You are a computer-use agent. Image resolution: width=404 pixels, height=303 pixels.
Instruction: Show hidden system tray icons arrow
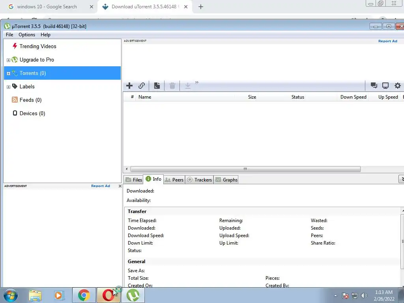[x=335, y=296]
